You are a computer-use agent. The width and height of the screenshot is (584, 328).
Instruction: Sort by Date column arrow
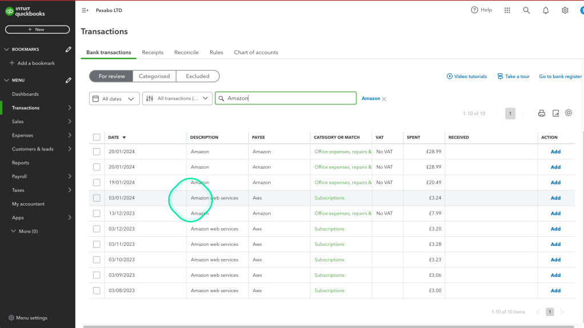[124, 137]
